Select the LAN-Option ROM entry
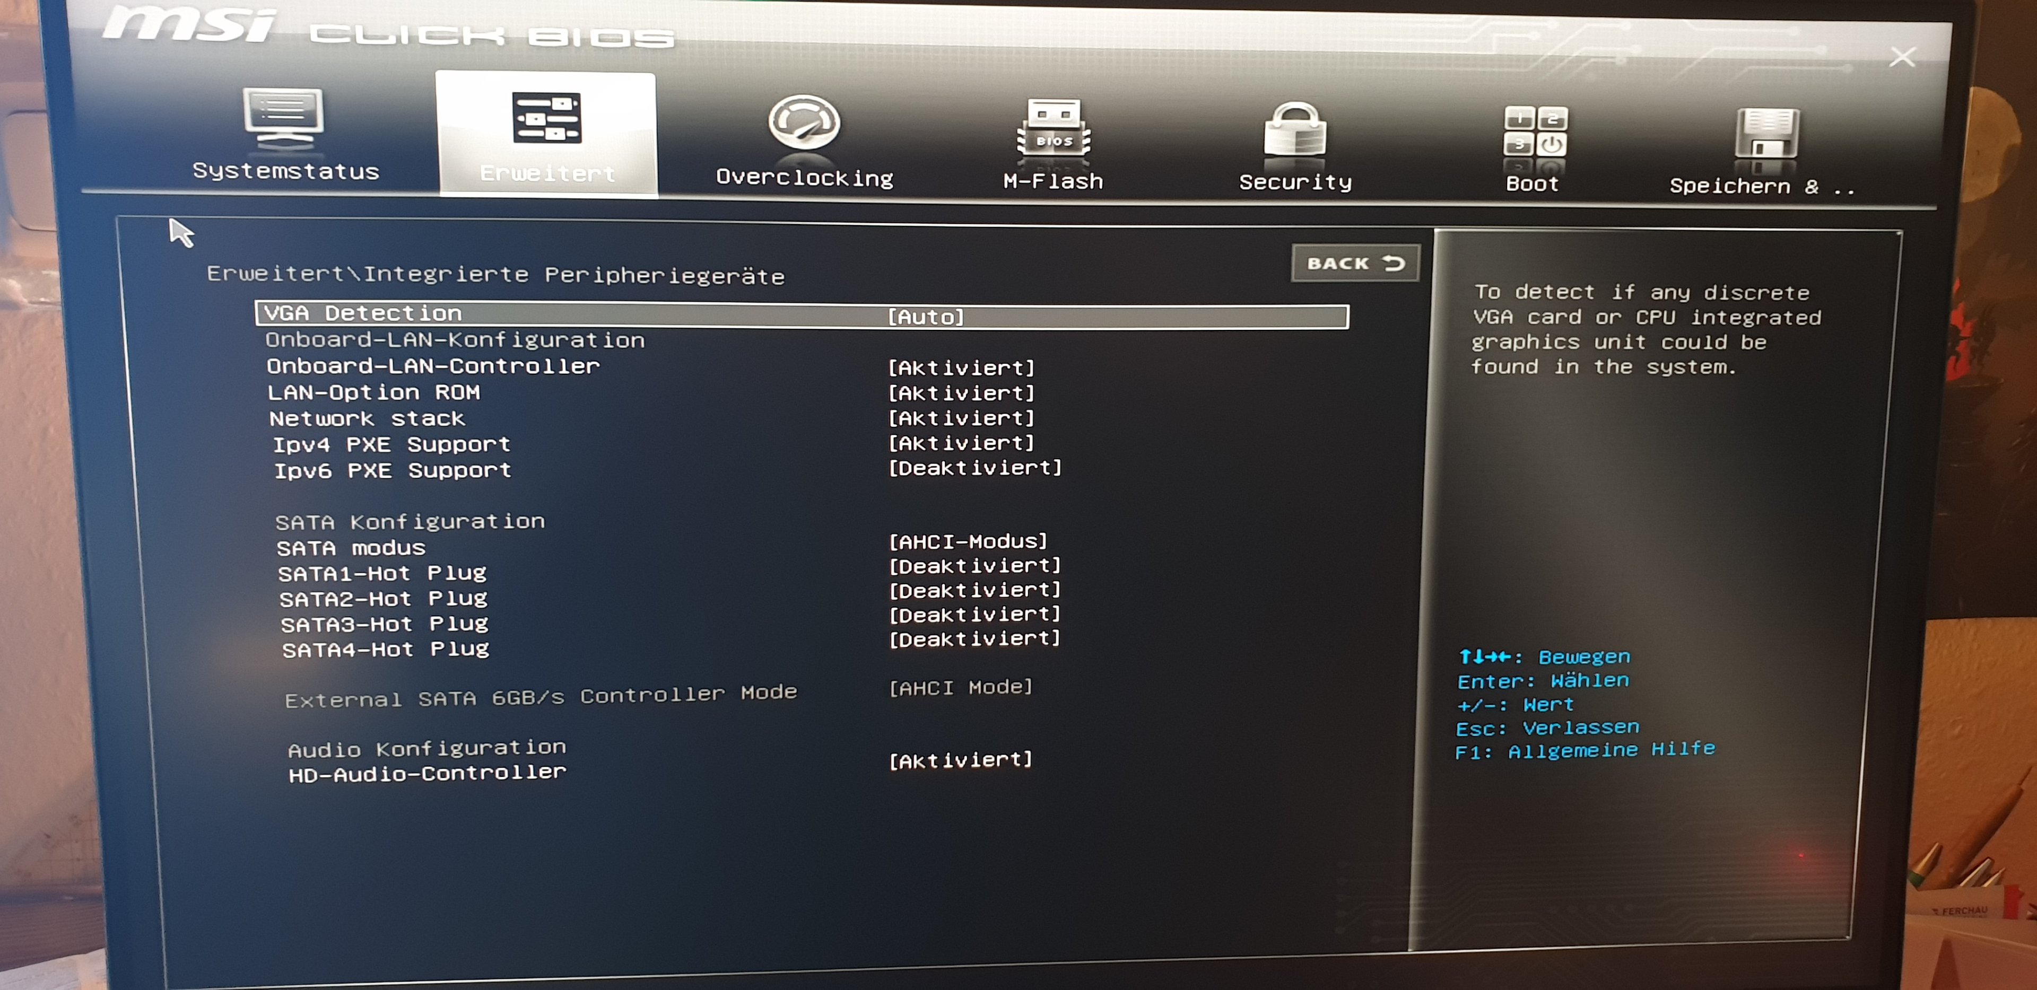Image resolution: width=2037 pixels, height=990 pixels. pyautogui.click(x=373, y=393)
